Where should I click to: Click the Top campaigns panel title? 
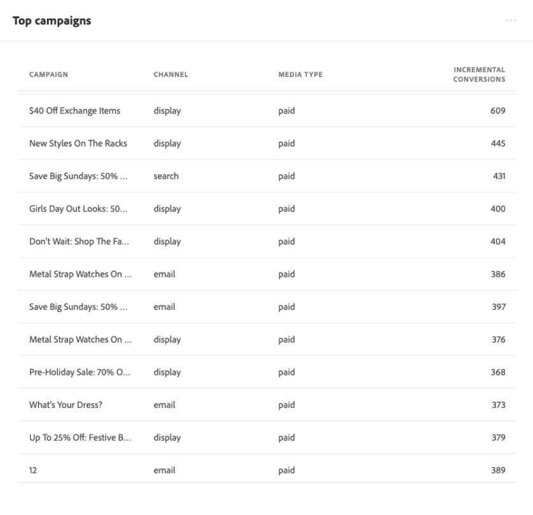(x=52, y=21)
